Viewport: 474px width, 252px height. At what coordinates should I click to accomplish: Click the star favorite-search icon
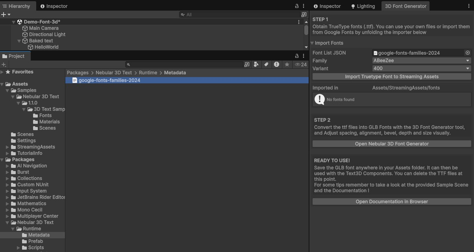pyautogui.click(x=287, y=64)
